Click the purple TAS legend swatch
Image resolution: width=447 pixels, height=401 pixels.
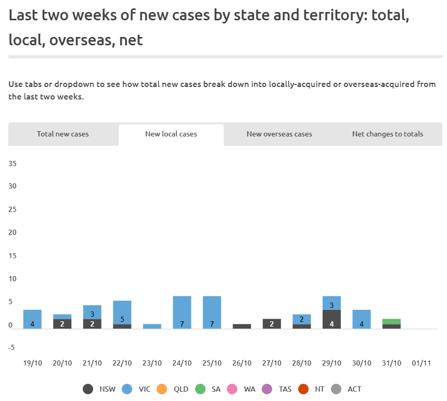(267, 389)
